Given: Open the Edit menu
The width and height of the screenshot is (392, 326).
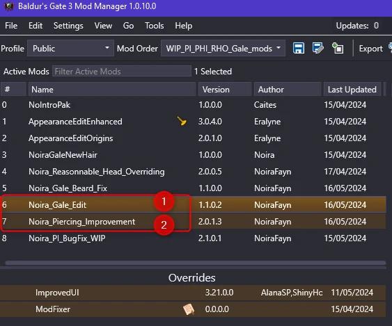Looking at the screenshot, I should (x=36, y=26).
